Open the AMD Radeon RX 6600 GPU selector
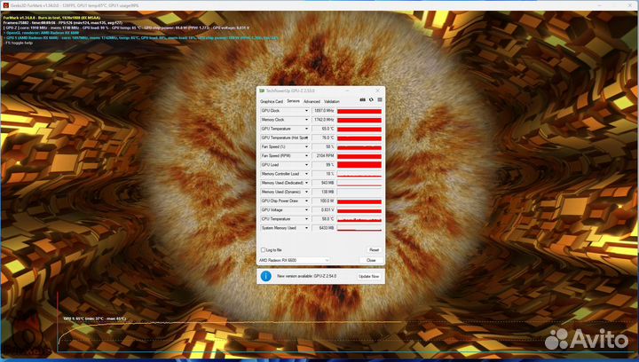Image resolution: width=639 pixels, height=362 pixels. point(294,260)
